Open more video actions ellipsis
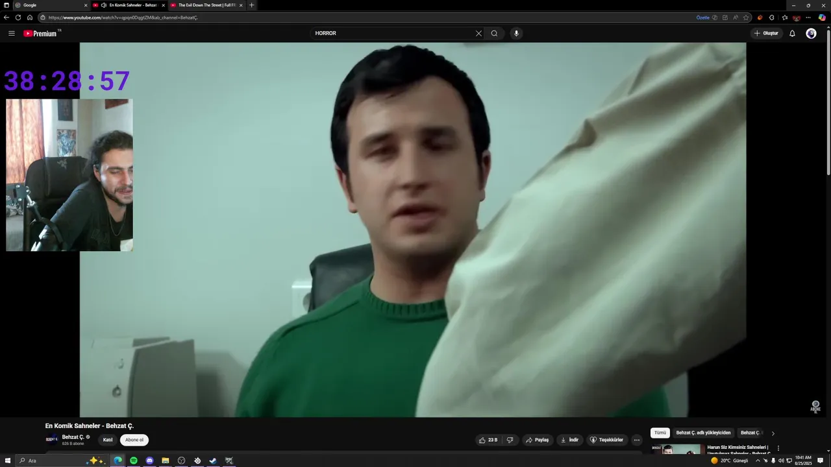The width and height of the screenshot is (831, 467). (x=636, y=440)
